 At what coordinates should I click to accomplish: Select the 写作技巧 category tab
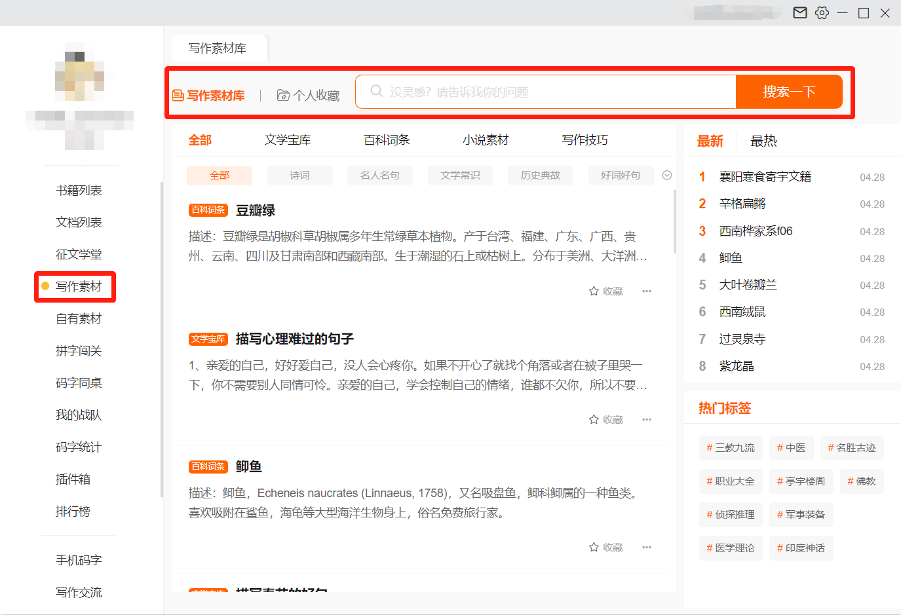coord(585,140)
